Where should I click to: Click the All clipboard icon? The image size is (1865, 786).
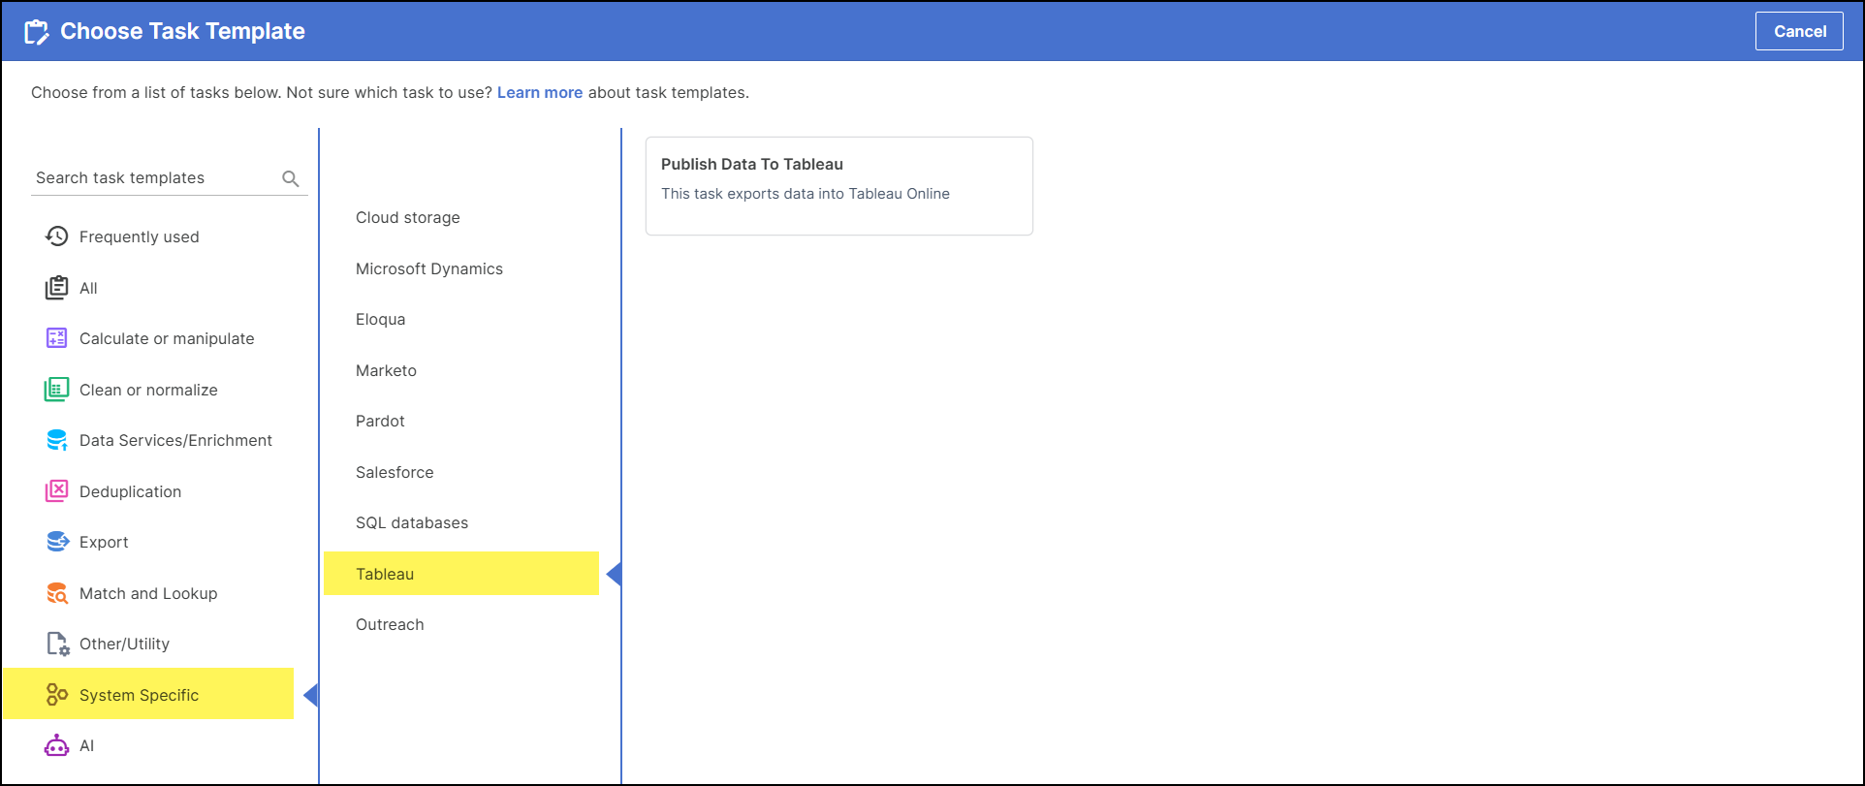(57, 288)
